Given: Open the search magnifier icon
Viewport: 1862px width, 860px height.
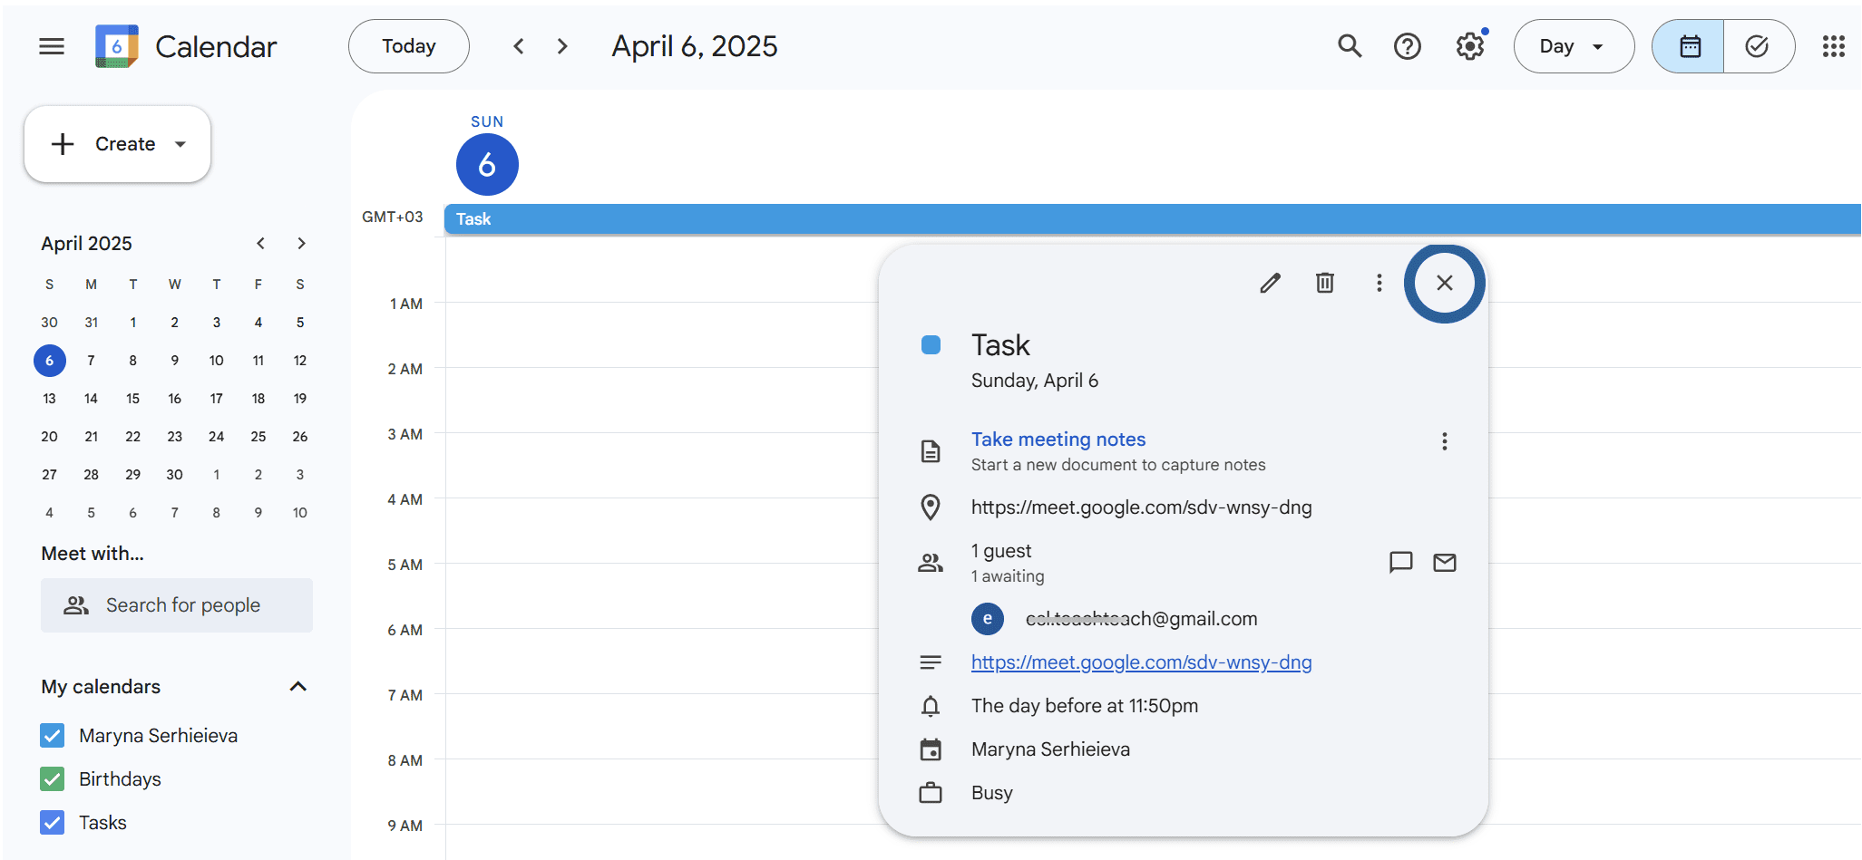Looking at the screenshot, I should (1350, 46).
